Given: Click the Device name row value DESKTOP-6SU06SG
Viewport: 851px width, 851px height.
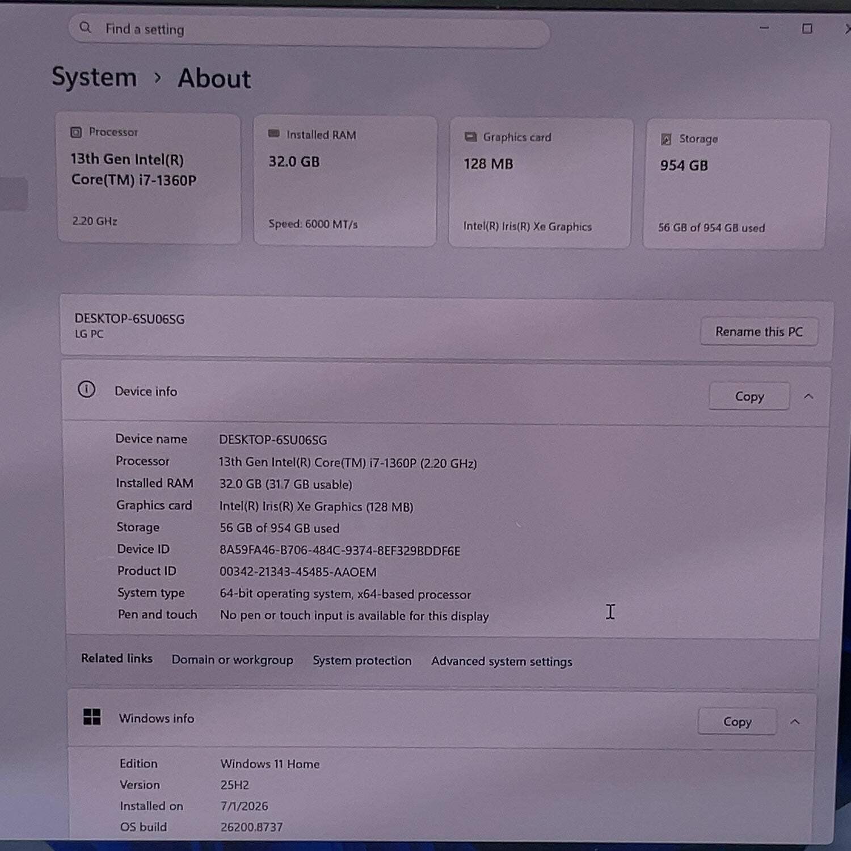Looking at the screenshot, I should point(273,440).
